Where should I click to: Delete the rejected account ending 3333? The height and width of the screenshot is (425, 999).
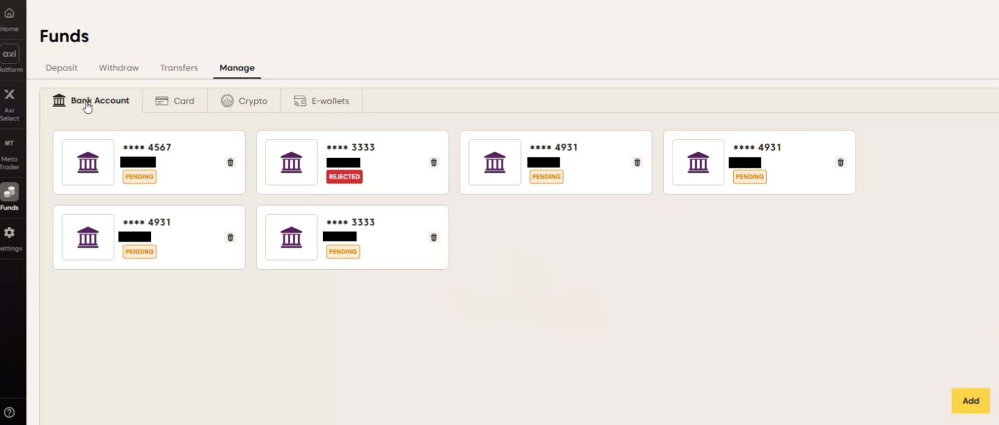[434, 163]
